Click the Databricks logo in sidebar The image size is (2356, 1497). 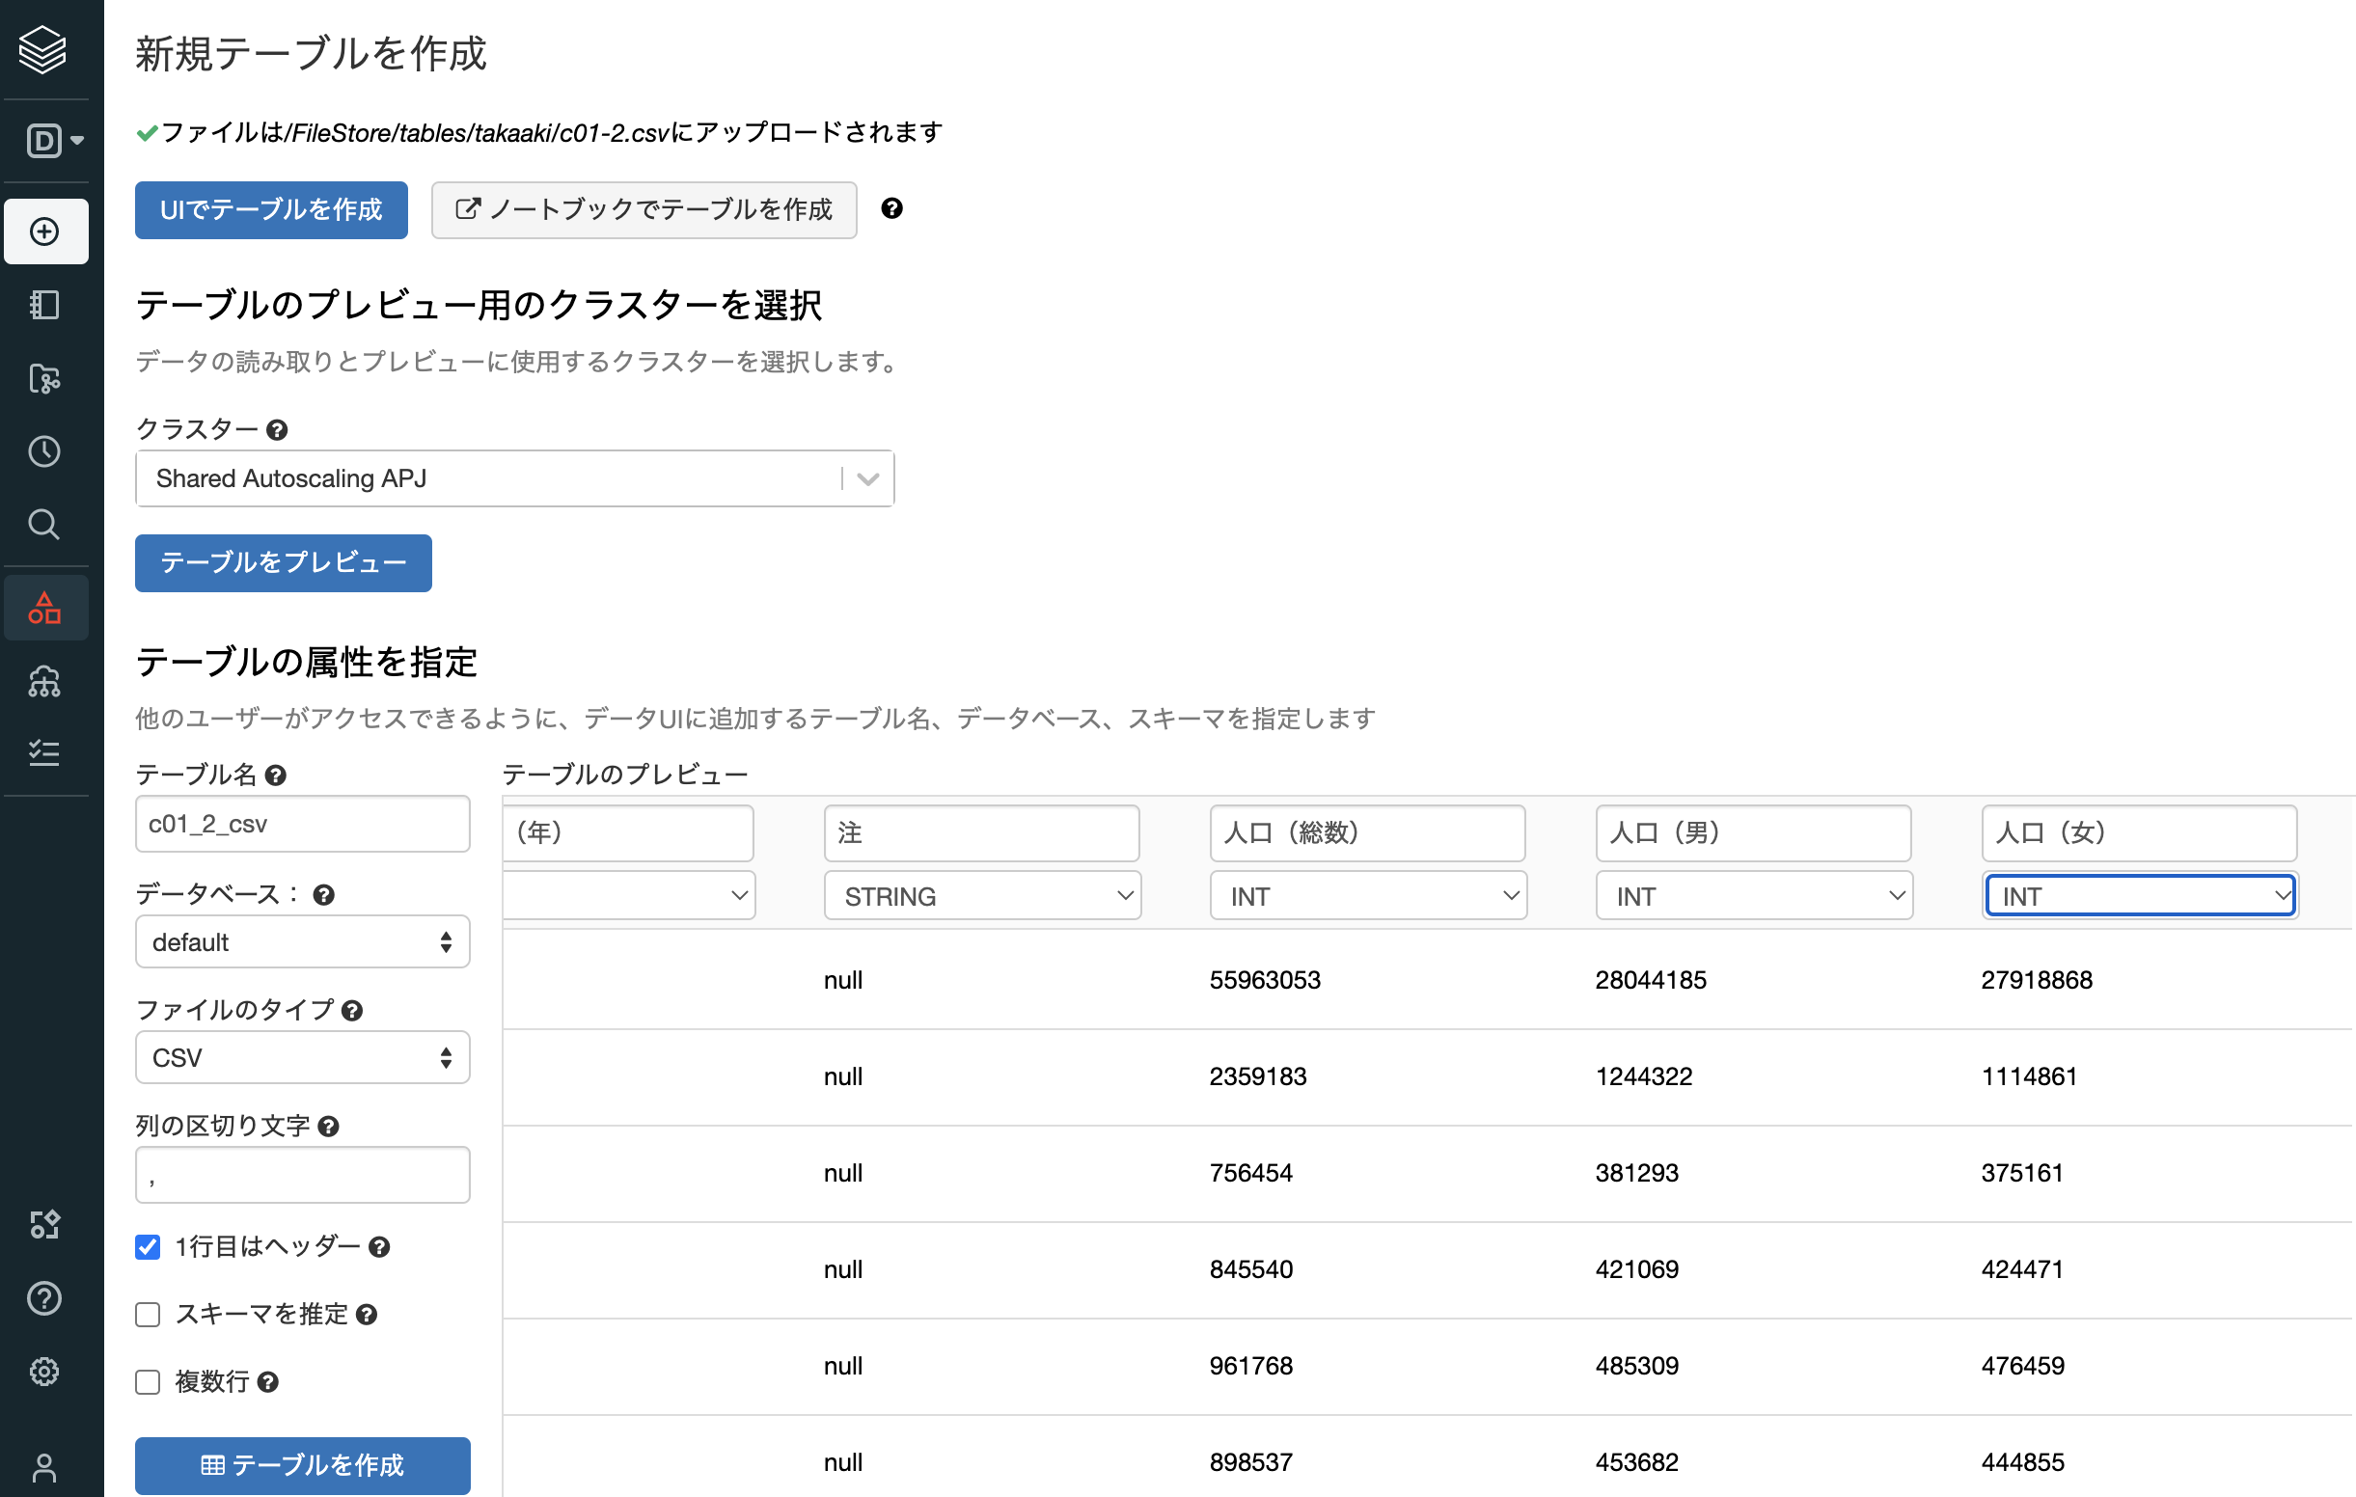tap(43, 49)
